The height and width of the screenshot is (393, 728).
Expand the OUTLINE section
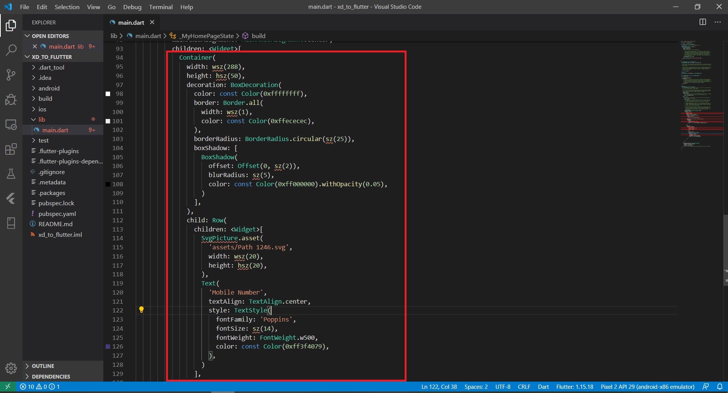(x=43, y=366)
